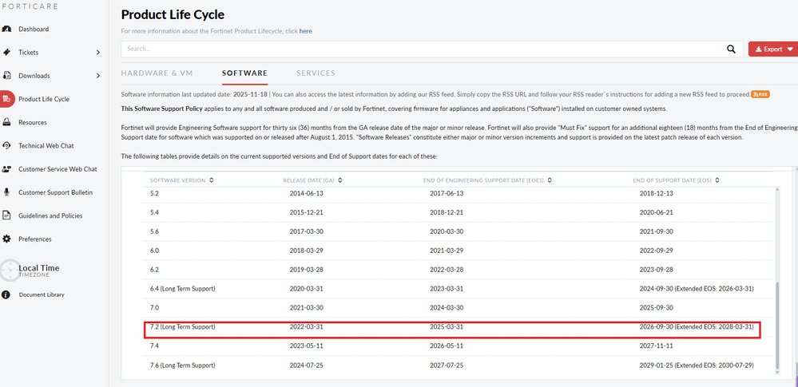The height and width of the screenshot is (387, 798).
Task: Click the 2026-09-30 Extended EOS cell
Action: click(697, 327)
